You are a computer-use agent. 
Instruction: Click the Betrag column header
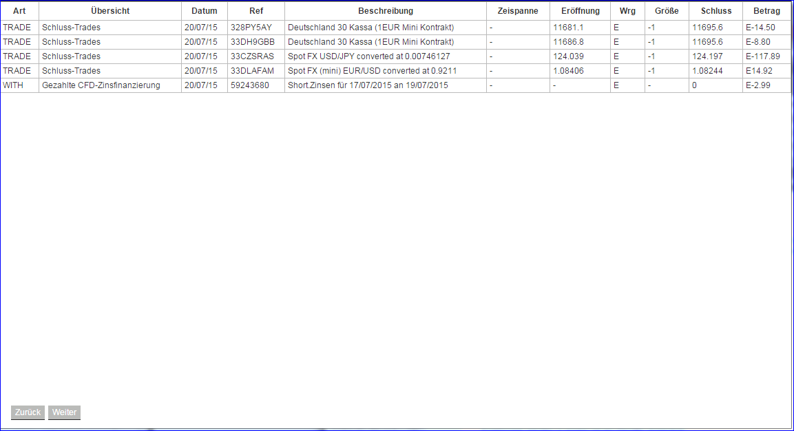pos(766,10)
